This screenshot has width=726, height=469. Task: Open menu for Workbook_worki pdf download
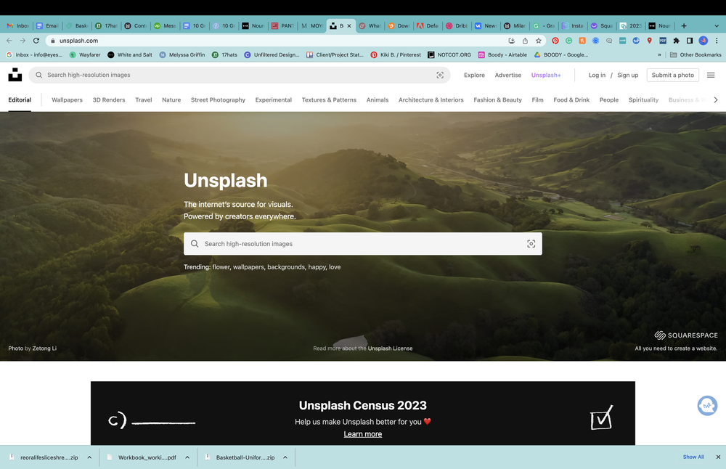pyautogui.click(x=187, y=457)
